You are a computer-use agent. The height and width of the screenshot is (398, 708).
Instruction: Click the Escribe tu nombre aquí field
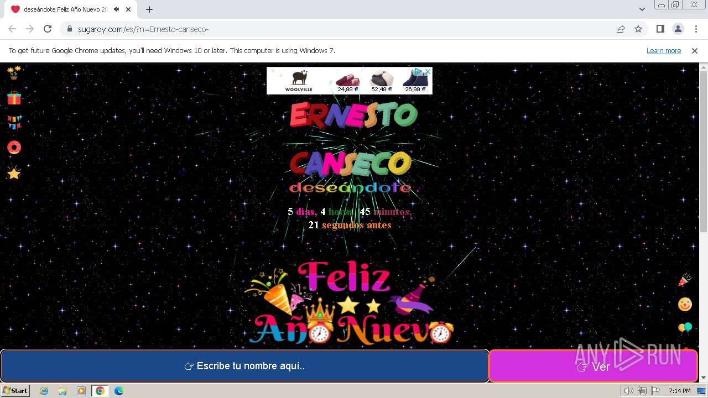tap(244, 366)
